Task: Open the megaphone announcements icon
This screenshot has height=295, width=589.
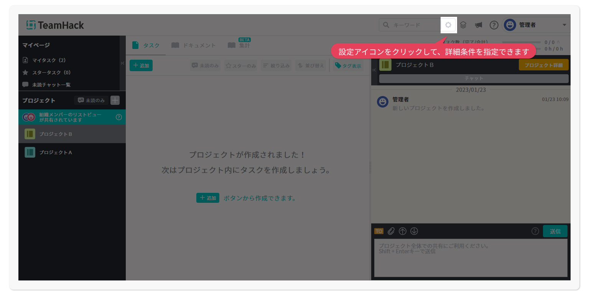Action: tap(478, 25)
